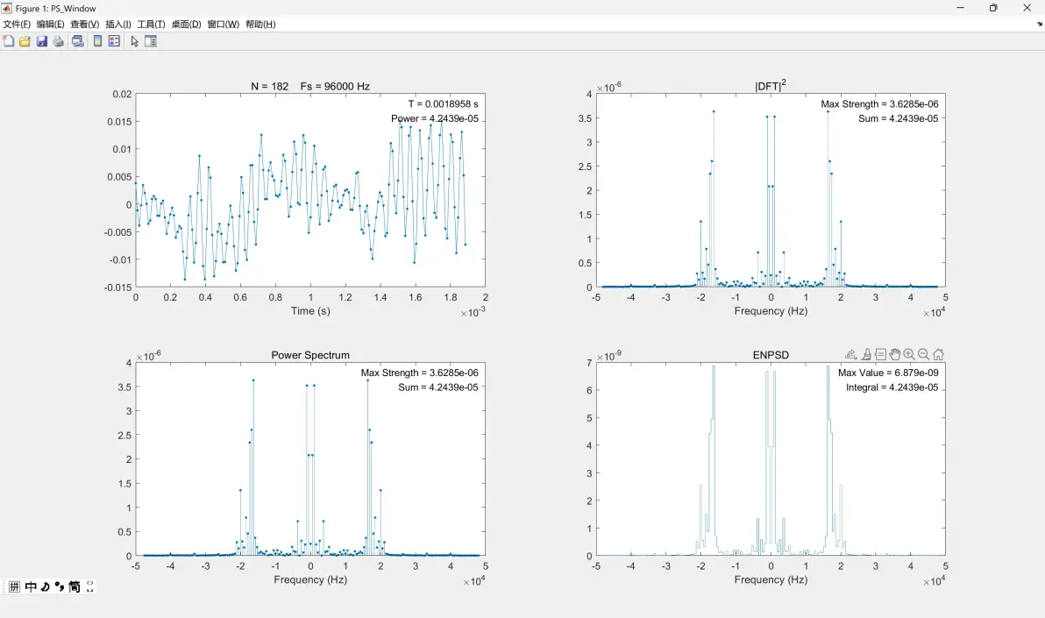Insert a legend using the toolbar icon

tap(114, 41)
